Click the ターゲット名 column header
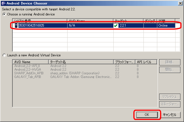 (x=81, y=62)
